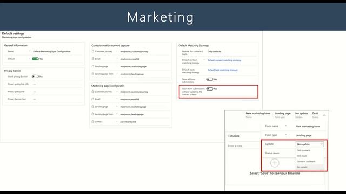
Task: Collapse the marketing form header with the chevron
Action: click(324, 115)
